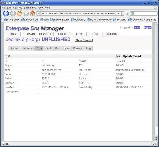Click the mail address dnsmaster.paperopoli.at.

(130, 70)
